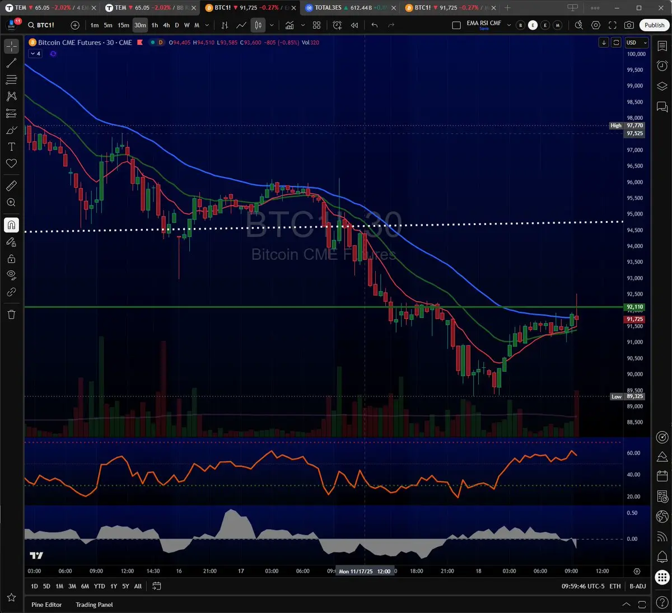Expand the EMA RSI CMF layout dropdown
This screenshot has height=613, width=672.
click(x=508, y=25)
